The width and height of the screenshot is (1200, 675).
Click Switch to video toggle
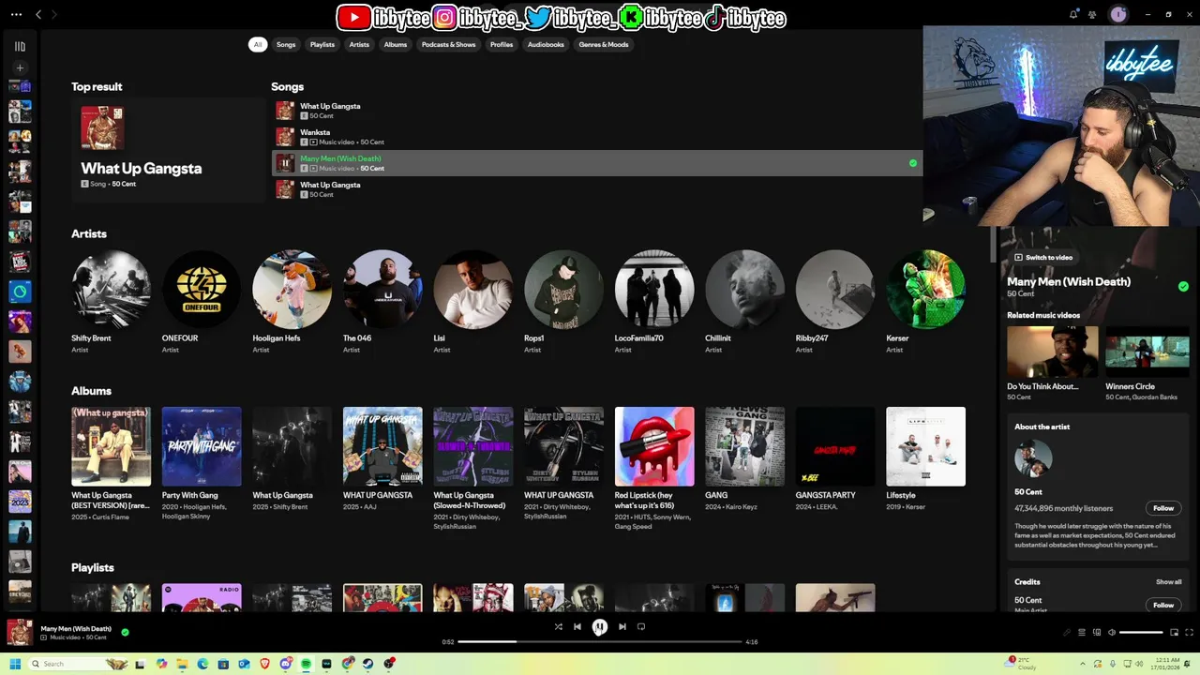(1043, 257)
